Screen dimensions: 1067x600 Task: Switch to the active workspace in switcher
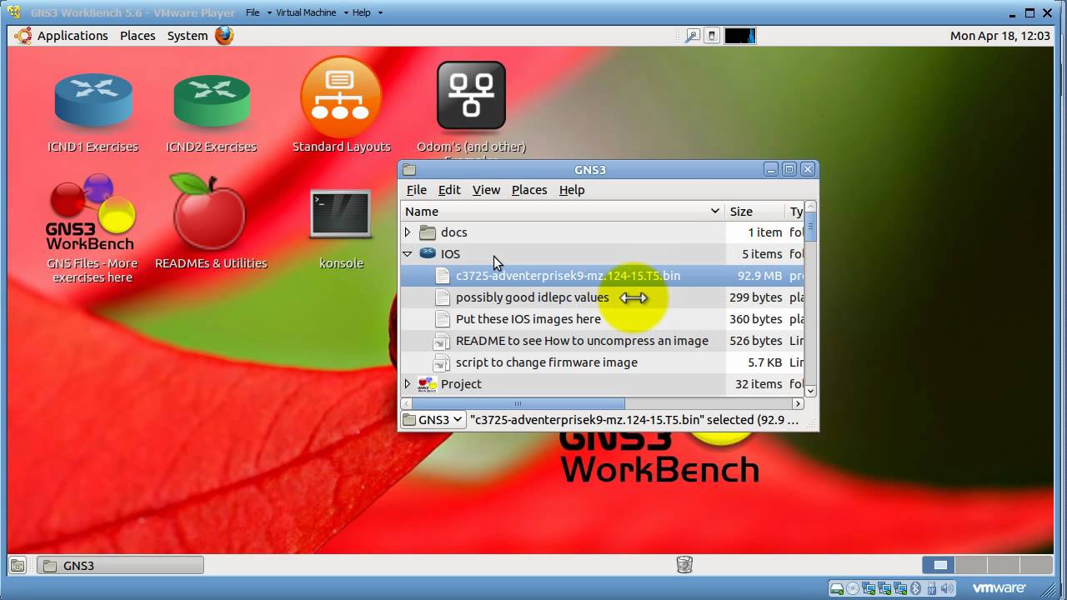(940, 565)
